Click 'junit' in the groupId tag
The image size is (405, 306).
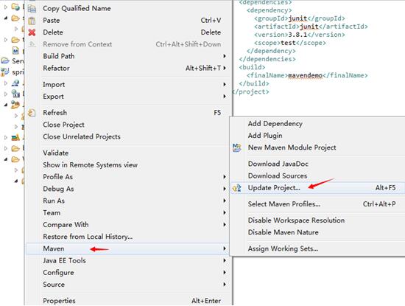pyautogui.click(x=297, y=18)
